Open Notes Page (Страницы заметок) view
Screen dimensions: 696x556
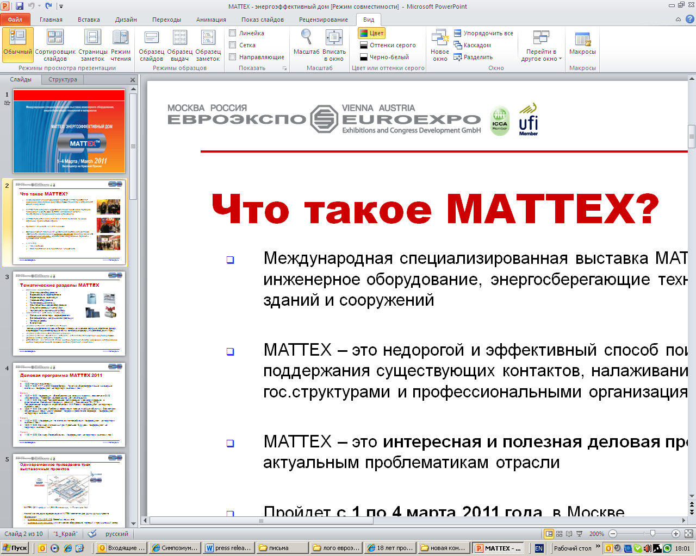(92, 45)
